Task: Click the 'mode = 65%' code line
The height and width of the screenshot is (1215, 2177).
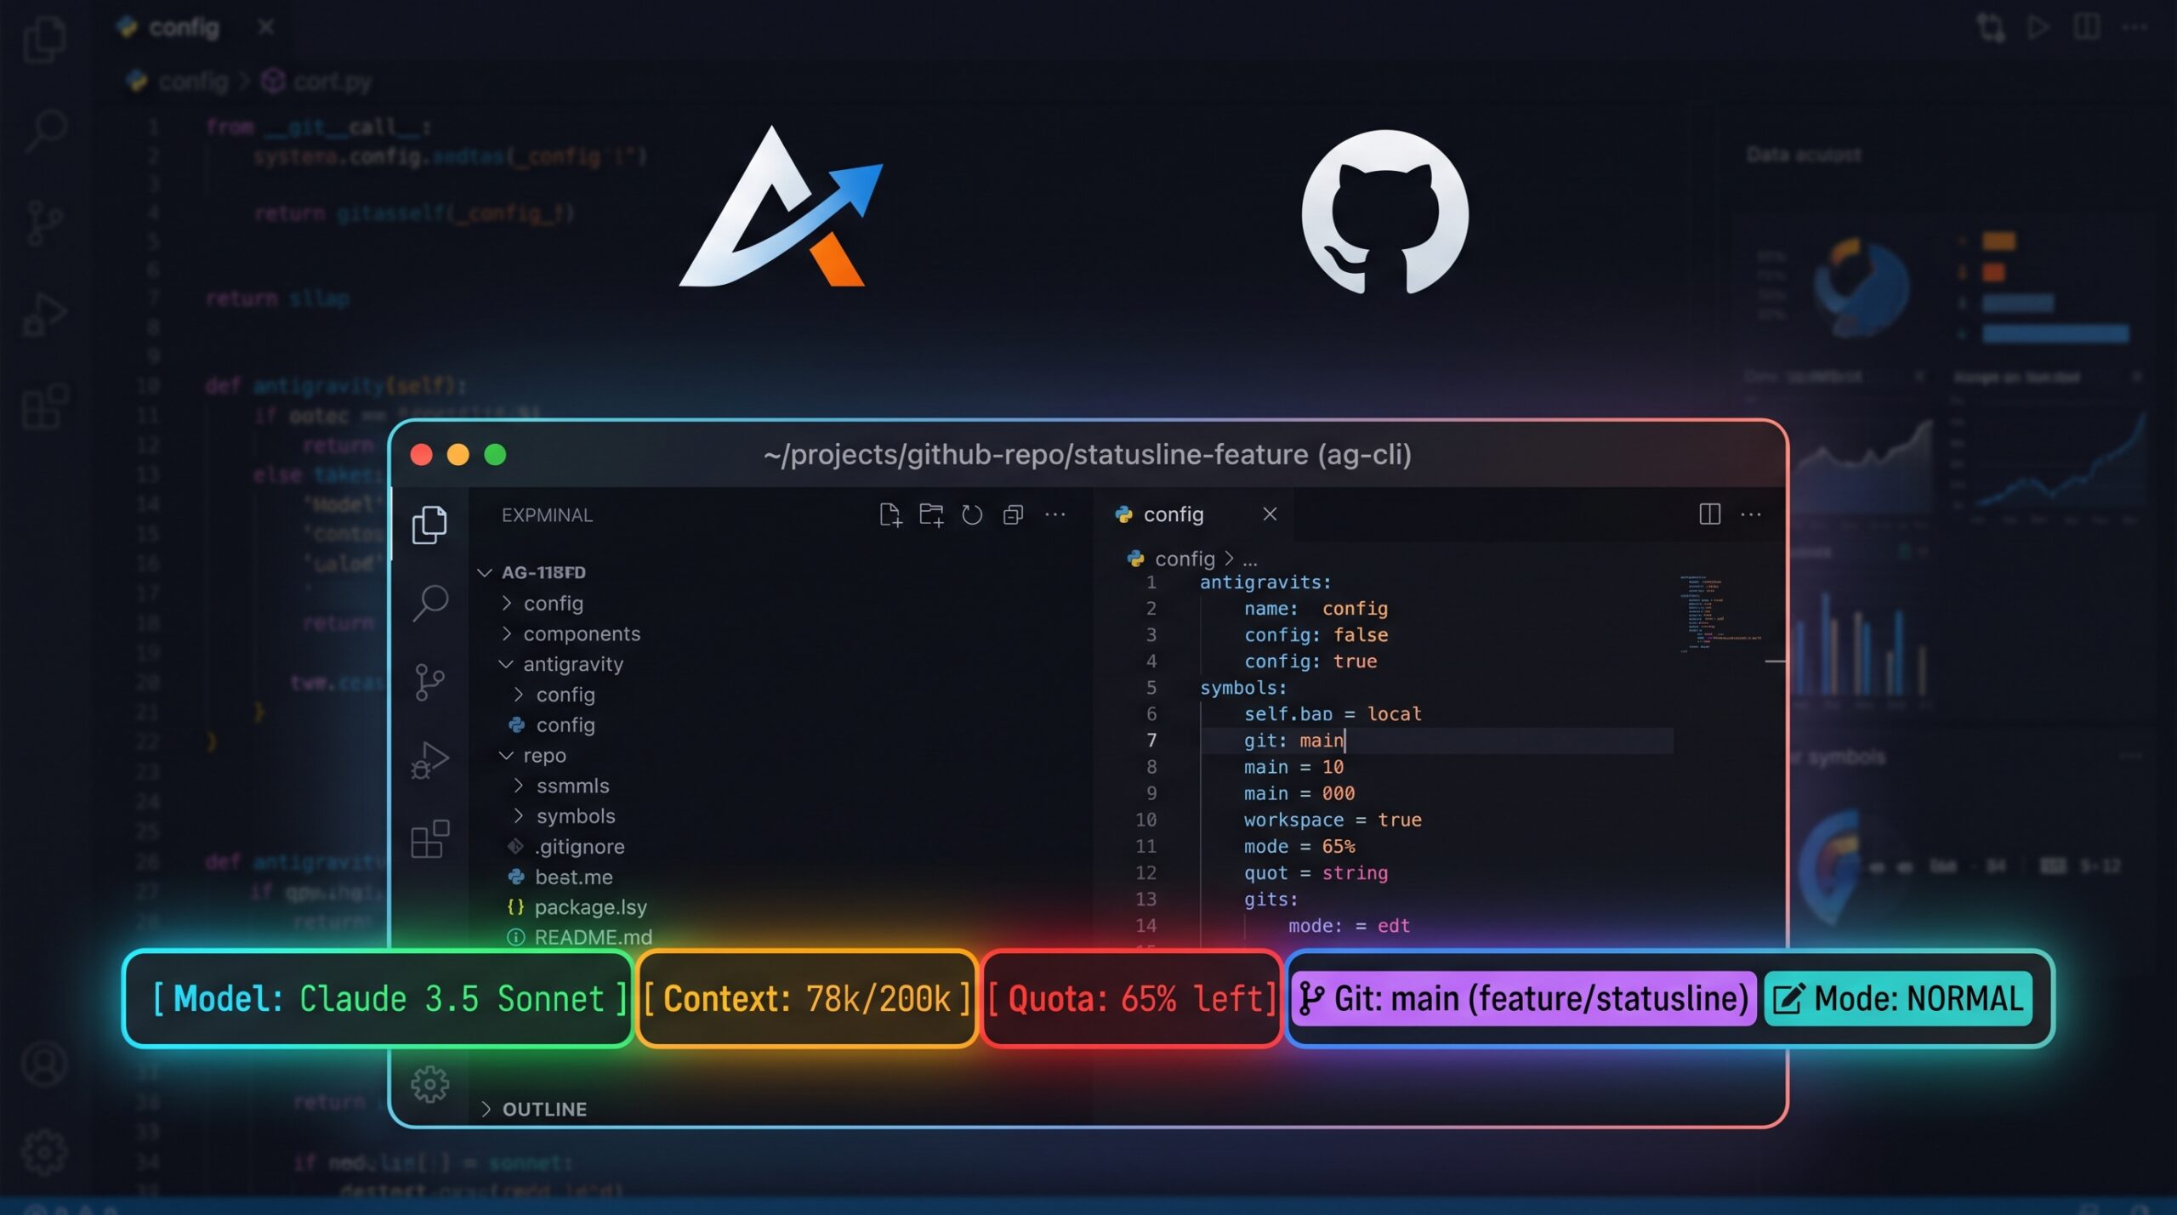Action: click(x=1299, y=847)
